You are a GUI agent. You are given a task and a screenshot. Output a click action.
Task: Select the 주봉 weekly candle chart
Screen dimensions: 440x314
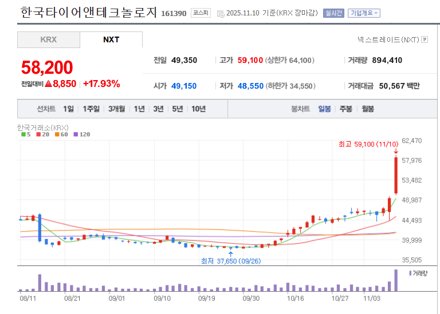(345, 109)
